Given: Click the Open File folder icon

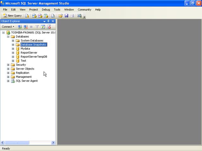Looking at the screenshot, I should [x=60, y=16].
